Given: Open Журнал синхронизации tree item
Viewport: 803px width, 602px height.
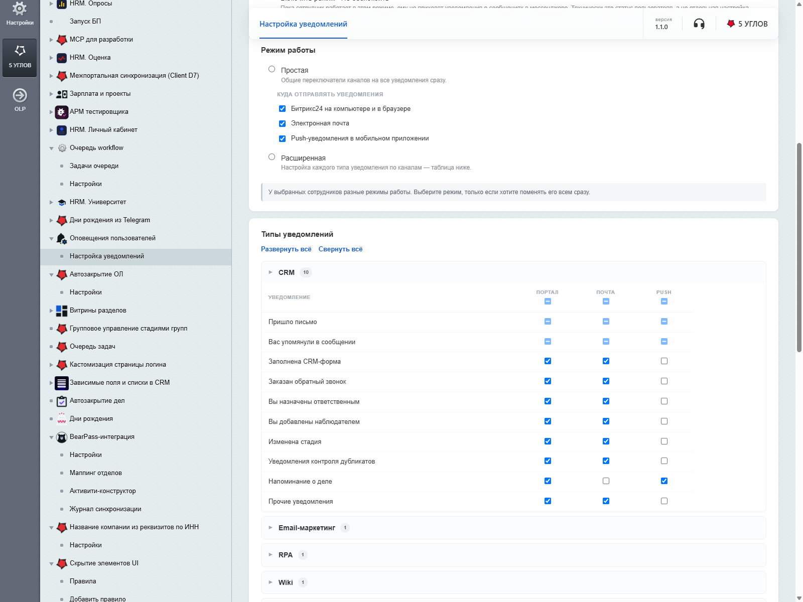Looking at the screenshot, I should pyautogui.click(x=105, y=509).
